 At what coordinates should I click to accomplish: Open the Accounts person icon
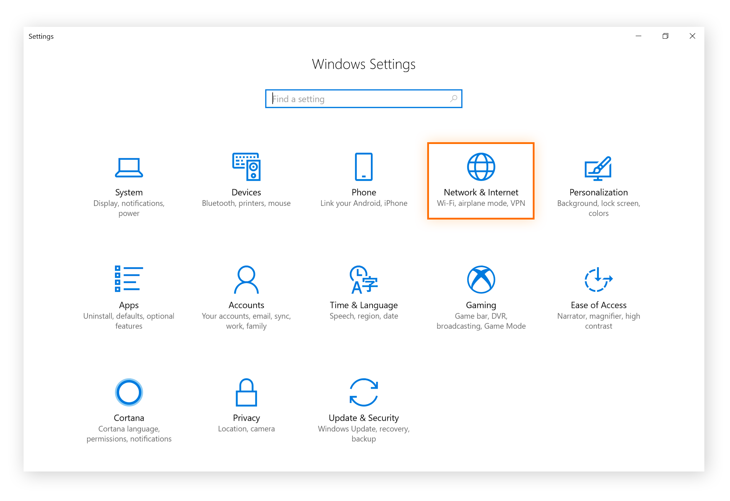(246, 280)
